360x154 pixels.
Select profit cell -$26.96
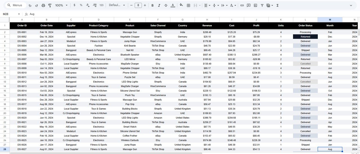(256, 59)
